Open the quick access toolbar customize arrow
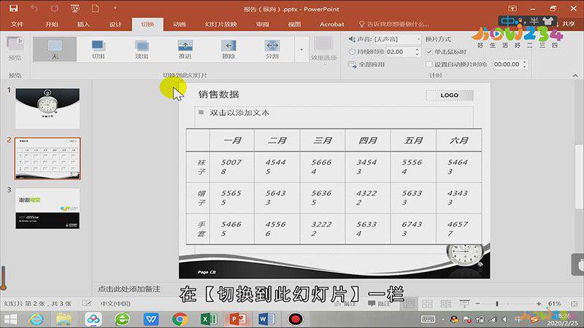 (115, 8)
